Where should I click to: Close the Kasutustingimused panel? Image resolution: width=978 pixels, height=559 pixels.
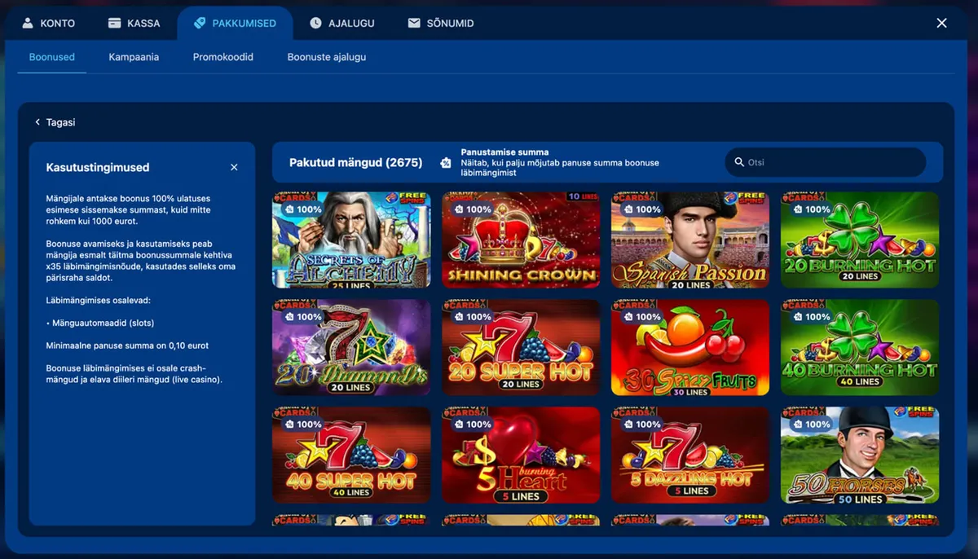[x=234, y=167]
